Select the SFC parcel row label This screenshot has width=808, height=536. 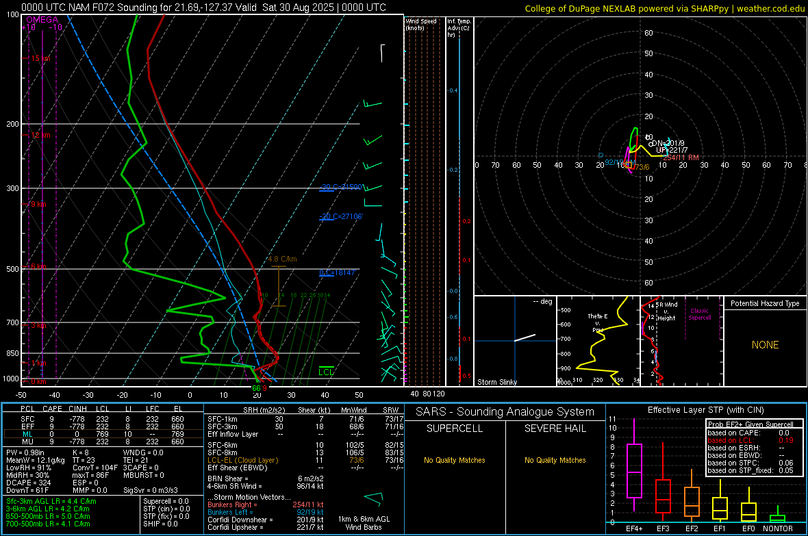[x=27, y=419]
